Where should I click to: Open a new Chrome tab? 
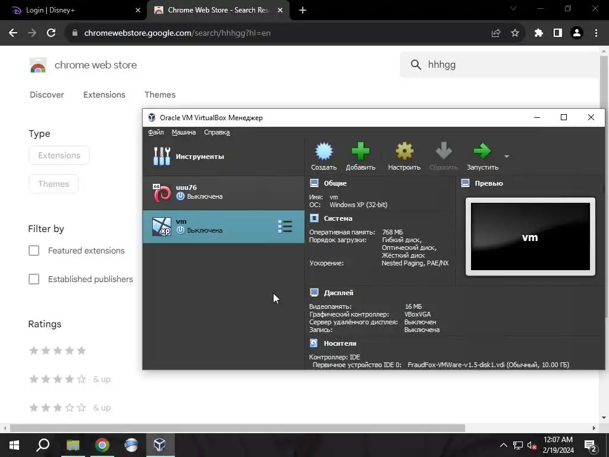click(x=303, y=10)
